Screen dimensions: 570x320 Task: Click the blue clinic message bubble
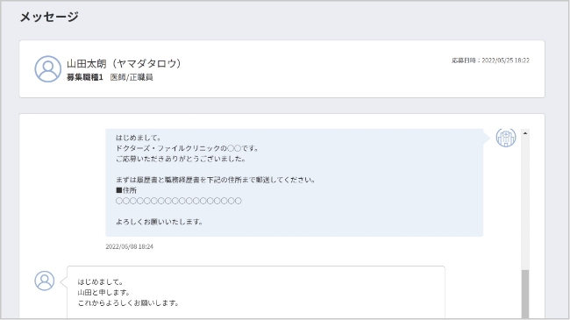[294, 182]
